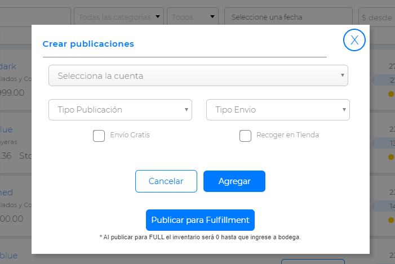Click the Seleccione una fecha date field

coord(288,17)
